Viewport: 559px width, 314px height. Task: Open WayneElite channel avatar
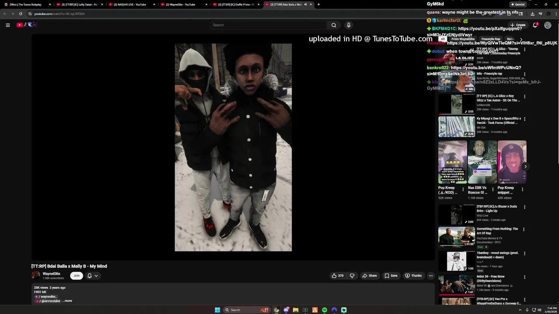pyautogui.click(x=36, y=276)
